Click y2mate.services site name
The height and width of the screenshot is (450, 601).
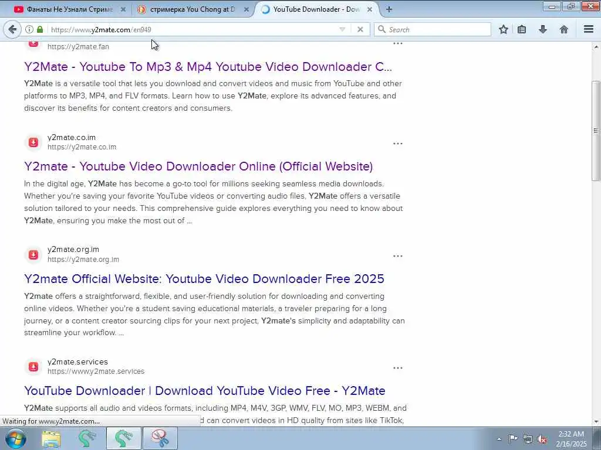click(77, 362)
